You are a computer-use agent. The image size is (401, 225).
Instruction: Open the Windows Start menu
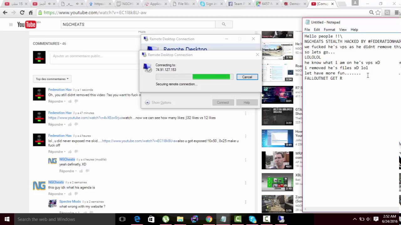tap(7, 219)
